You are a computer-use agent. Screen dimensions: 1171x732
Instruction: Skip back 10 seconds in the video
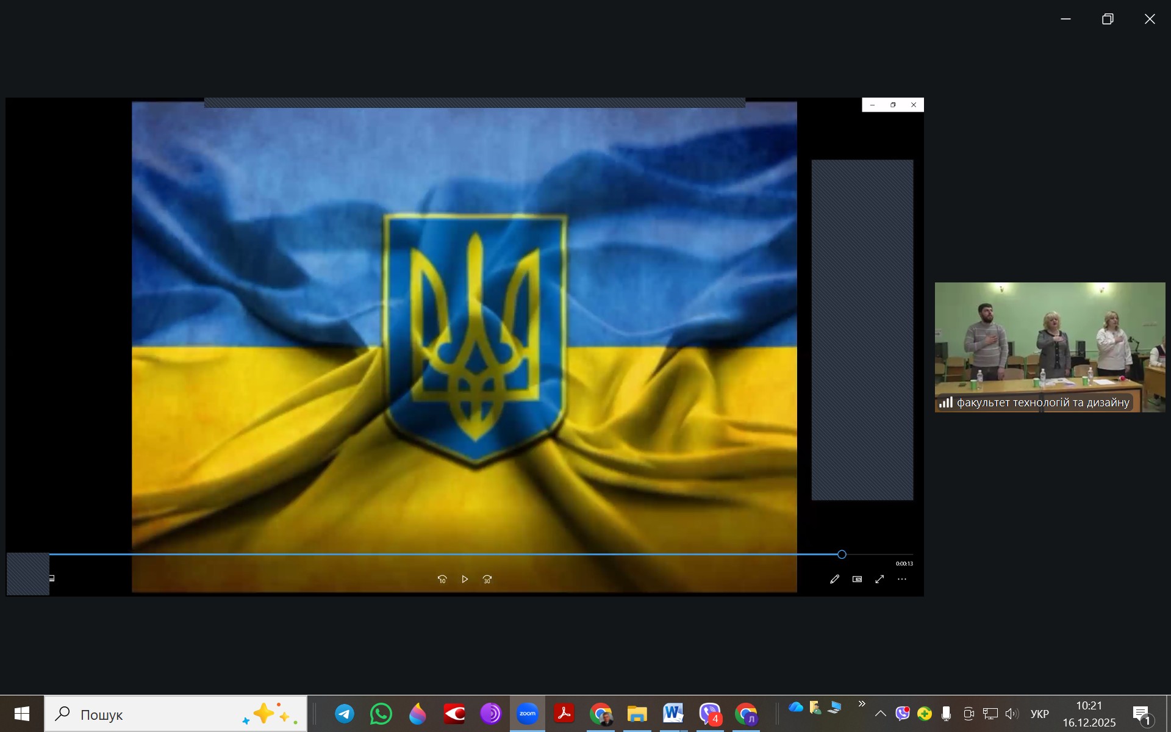pyautogui.click(x=442, y=579)
